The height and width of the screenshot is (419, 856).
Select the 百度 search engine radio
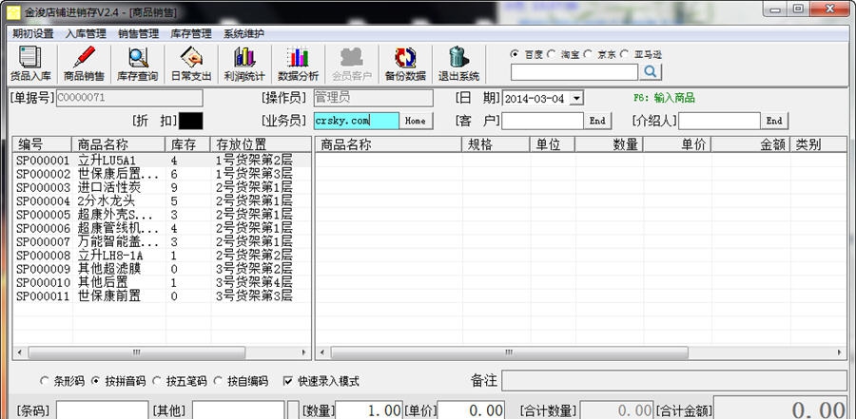515,54
